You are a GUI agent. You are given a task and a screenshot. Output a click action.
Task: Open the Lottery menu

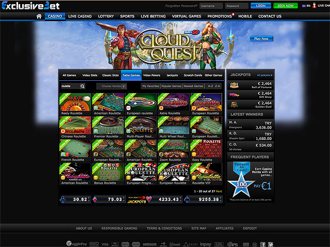click(x=106, y=16)
